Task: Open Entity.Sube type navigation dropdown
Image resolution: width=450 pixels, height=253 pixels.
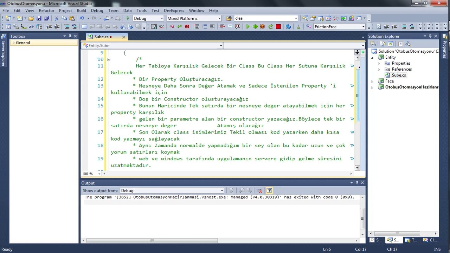Action: click(221, 46)
